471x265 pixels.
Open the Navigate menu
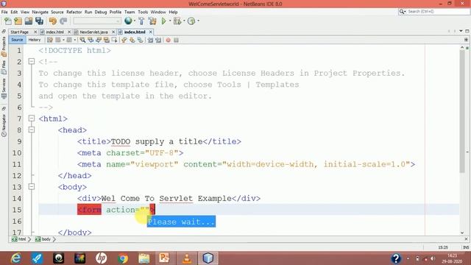pos(40,12)
